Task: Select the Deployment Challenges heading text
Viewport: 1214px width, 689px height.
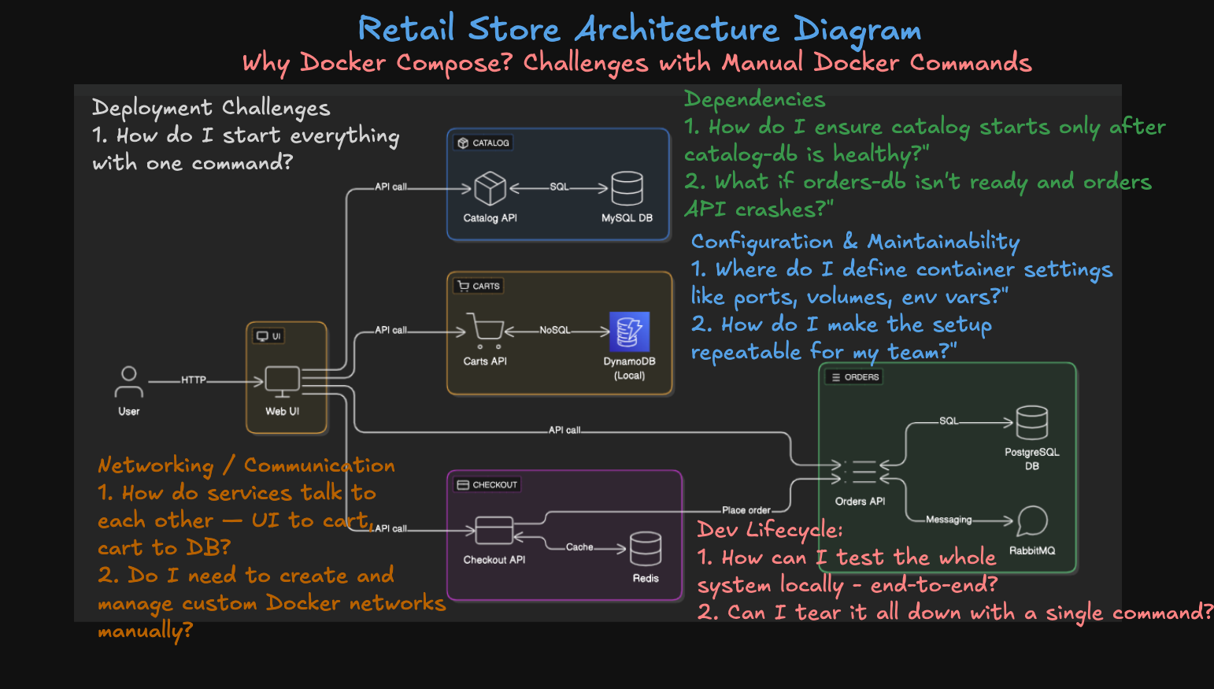Action: click(x=211, y=107)
